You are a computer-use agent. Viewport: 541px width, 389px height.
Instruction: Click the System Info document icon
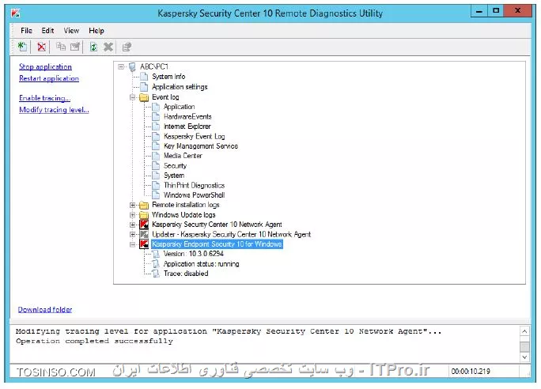pos(144,77)
